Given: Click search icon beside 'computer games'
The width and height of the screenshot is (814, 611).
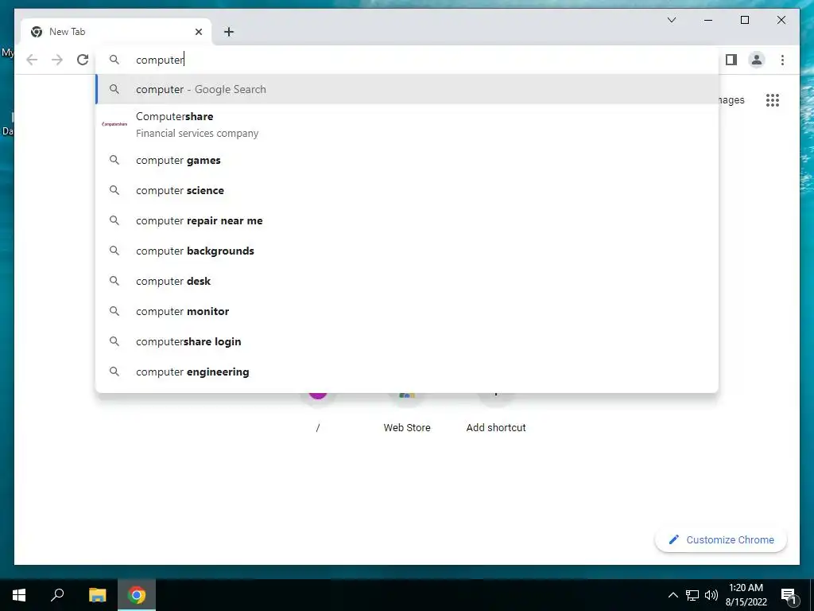Looking at the screenshot, I should pos(114,160).
